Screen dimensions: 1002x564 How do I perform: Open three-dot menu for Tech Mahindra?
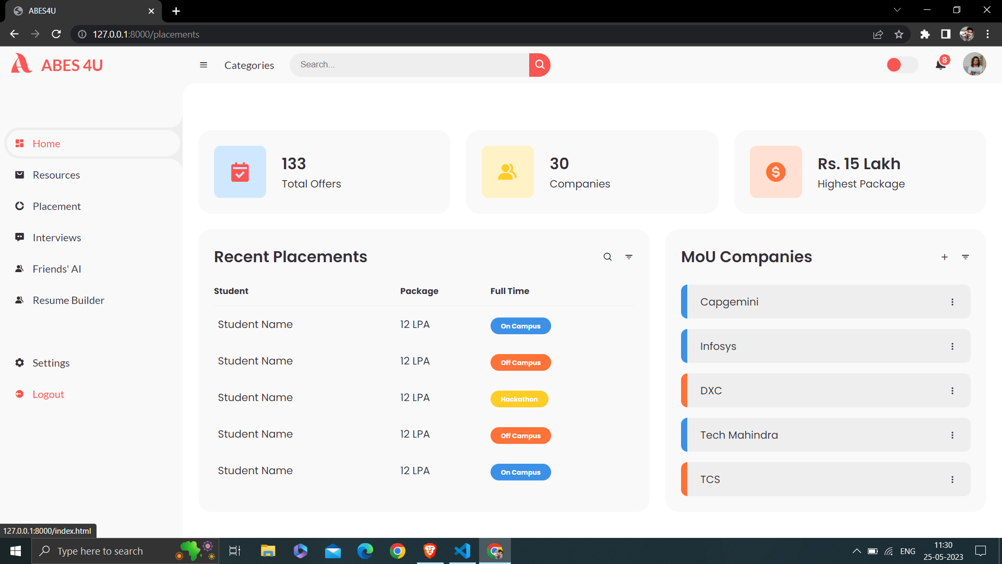(x=952, y=435)
